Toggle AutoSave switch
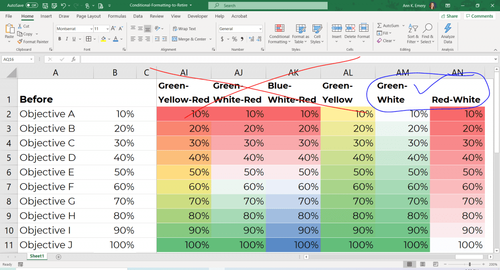The width and height of the screenshot is (500, 270). point(32,5)
